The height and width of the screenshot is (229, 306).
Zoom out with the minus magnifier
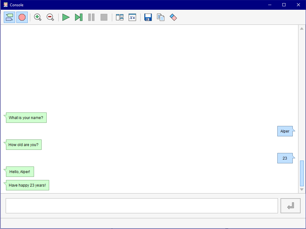click(x=50, y=17)
